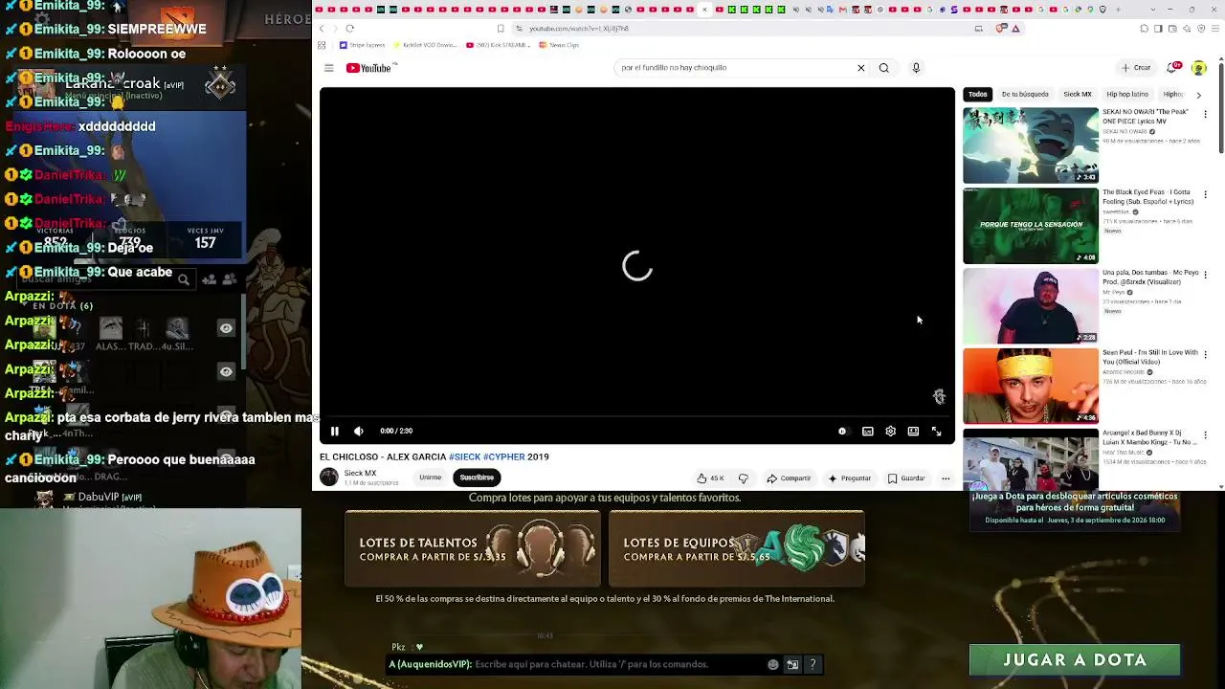Click the Lotes de Equipos banner
This screenshot has height=689, width=1225.
pos(737,548)
